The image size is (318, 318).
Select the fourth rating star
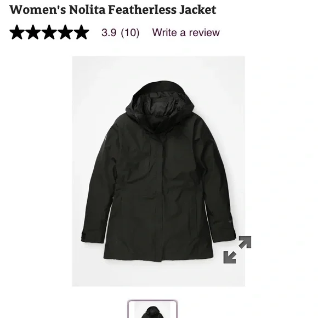pos(65,32)
